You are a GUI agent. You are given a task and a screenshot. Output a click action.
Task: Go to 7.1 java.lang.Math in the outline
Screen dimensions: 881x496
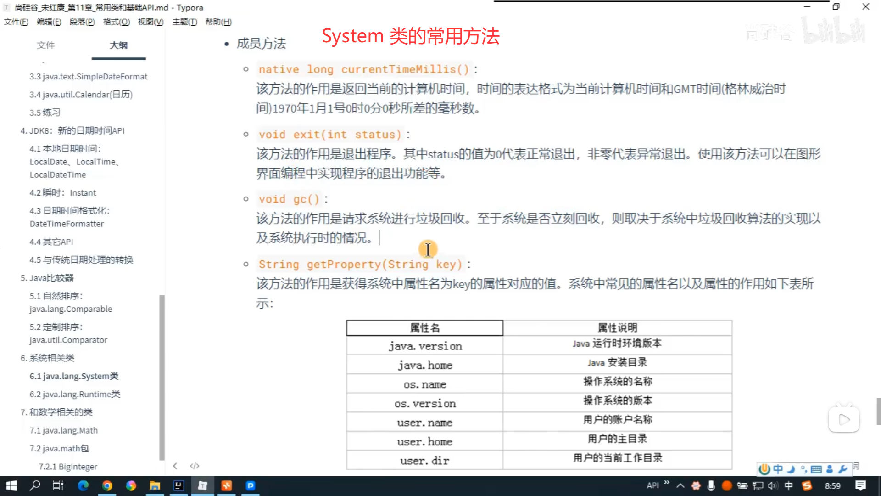[64, 430]
